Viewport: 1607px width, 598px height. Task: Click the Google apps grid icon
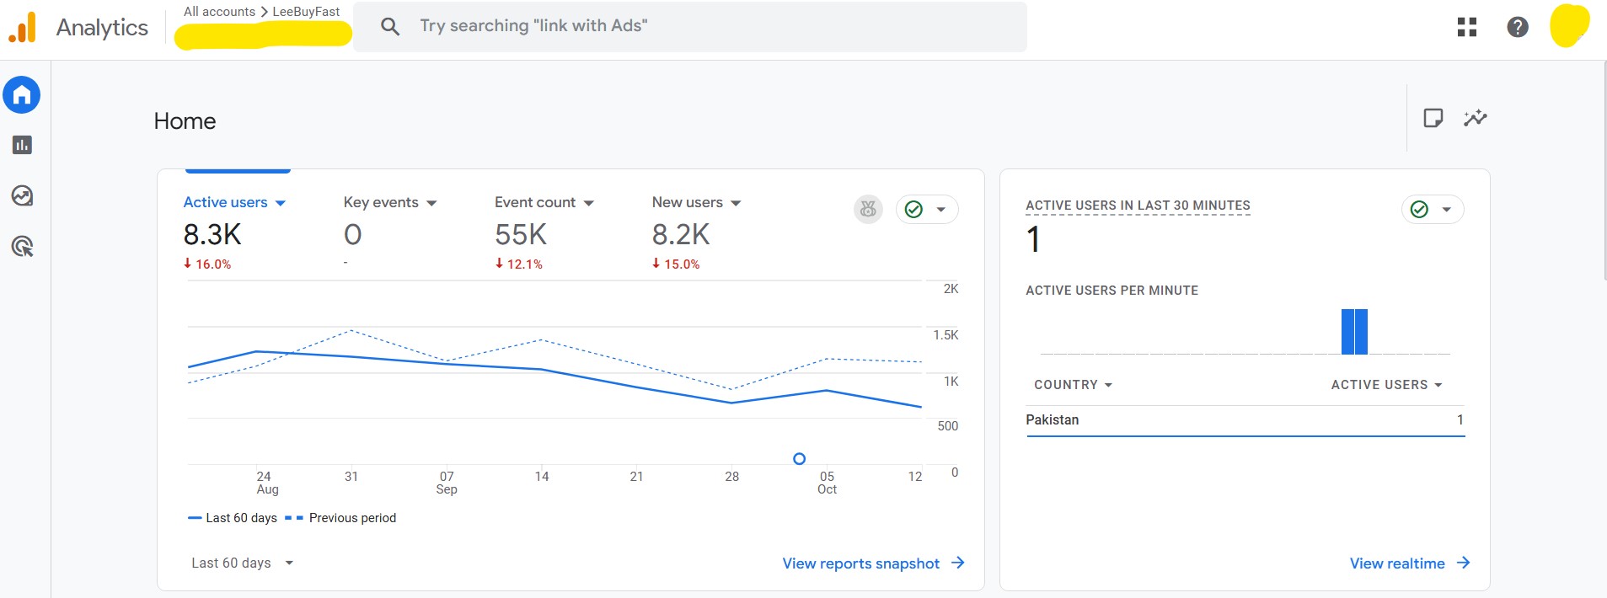click(x=1466, y=27)
